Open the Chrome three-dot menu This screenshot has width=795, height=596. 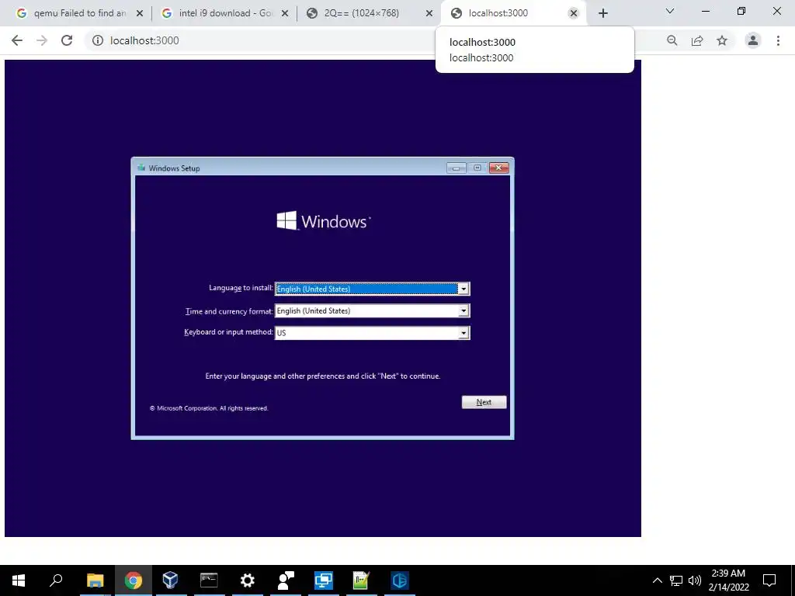(x=778, y=40)
